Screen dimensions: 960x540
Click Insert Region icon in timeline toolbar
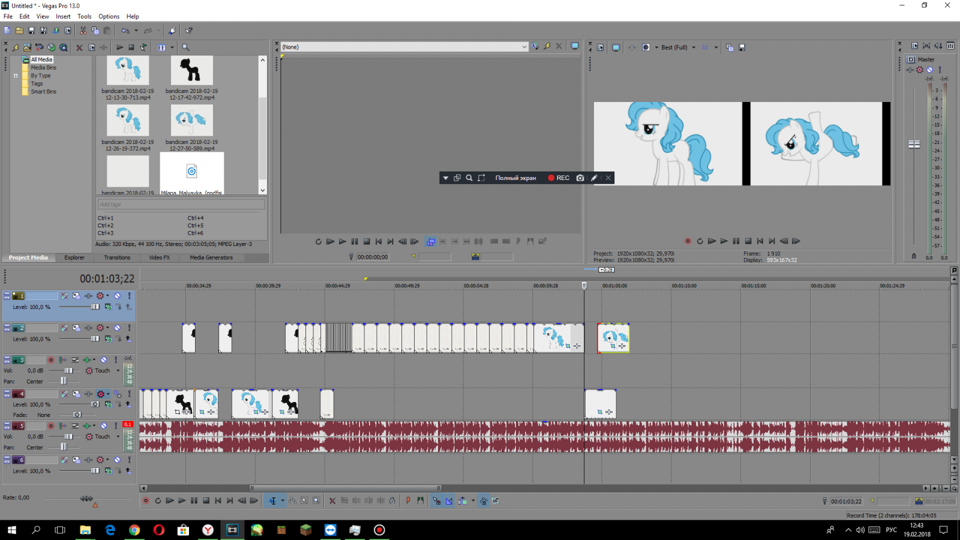(x=420, y=500)
